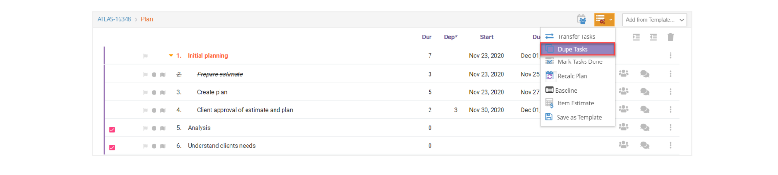Click the Client approval of estimate task name

pyautogui.click(x=245, y=110)
